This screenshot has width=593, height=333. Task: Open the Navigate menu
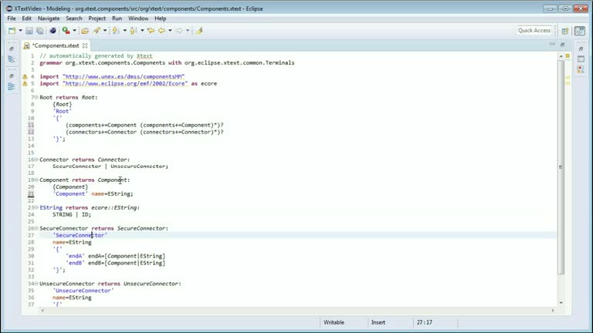pyautogui.click(x=49, y=18)
